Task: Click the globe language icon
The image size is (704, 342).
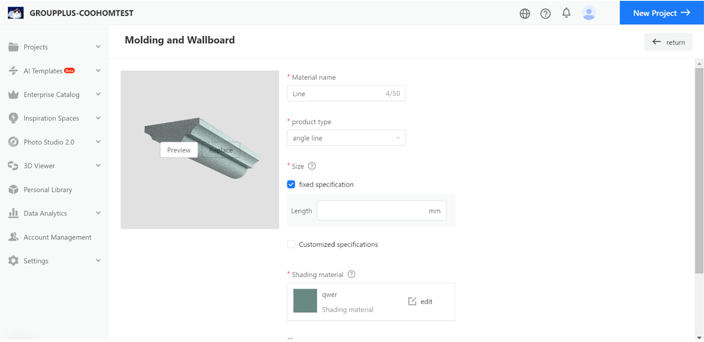Action: point(524,14)
